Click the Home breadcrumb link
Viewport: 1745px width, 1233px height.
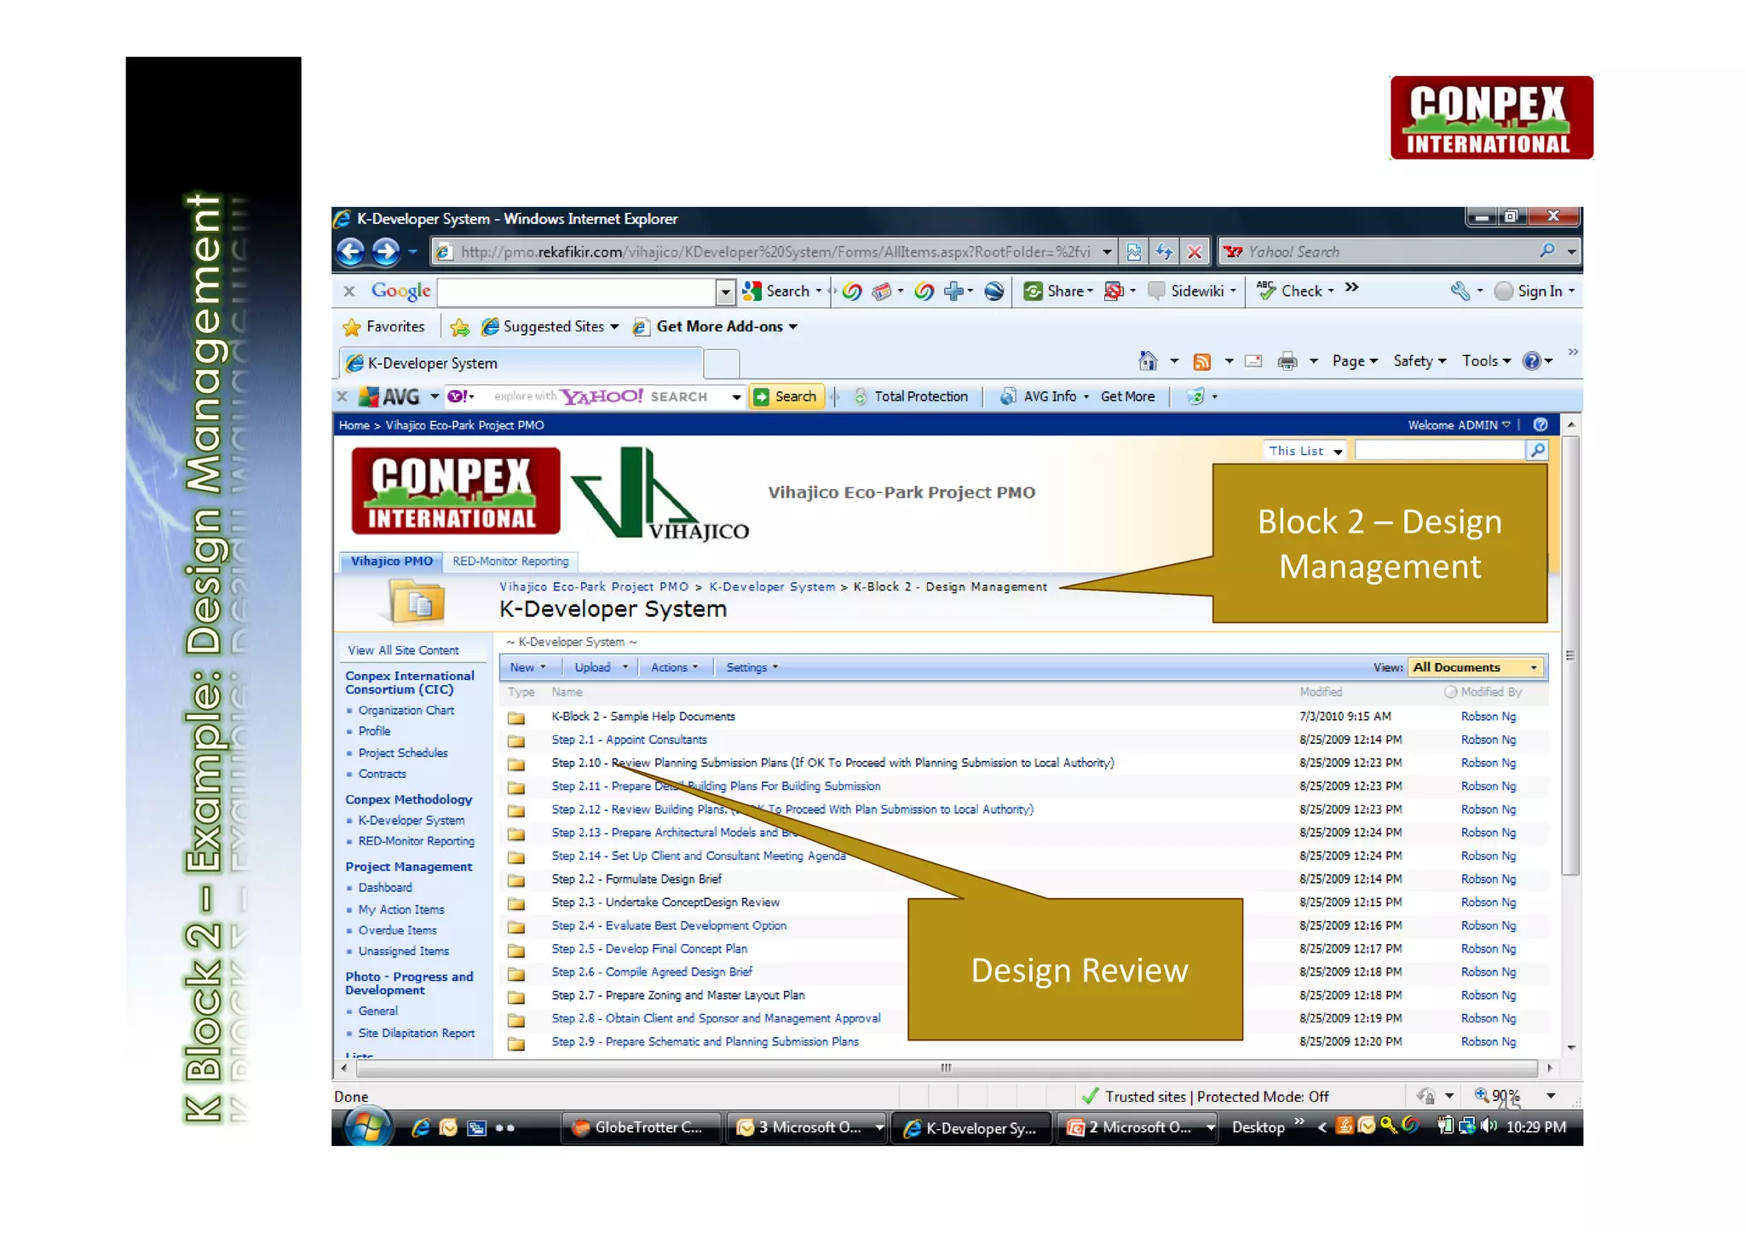point(354,425)
